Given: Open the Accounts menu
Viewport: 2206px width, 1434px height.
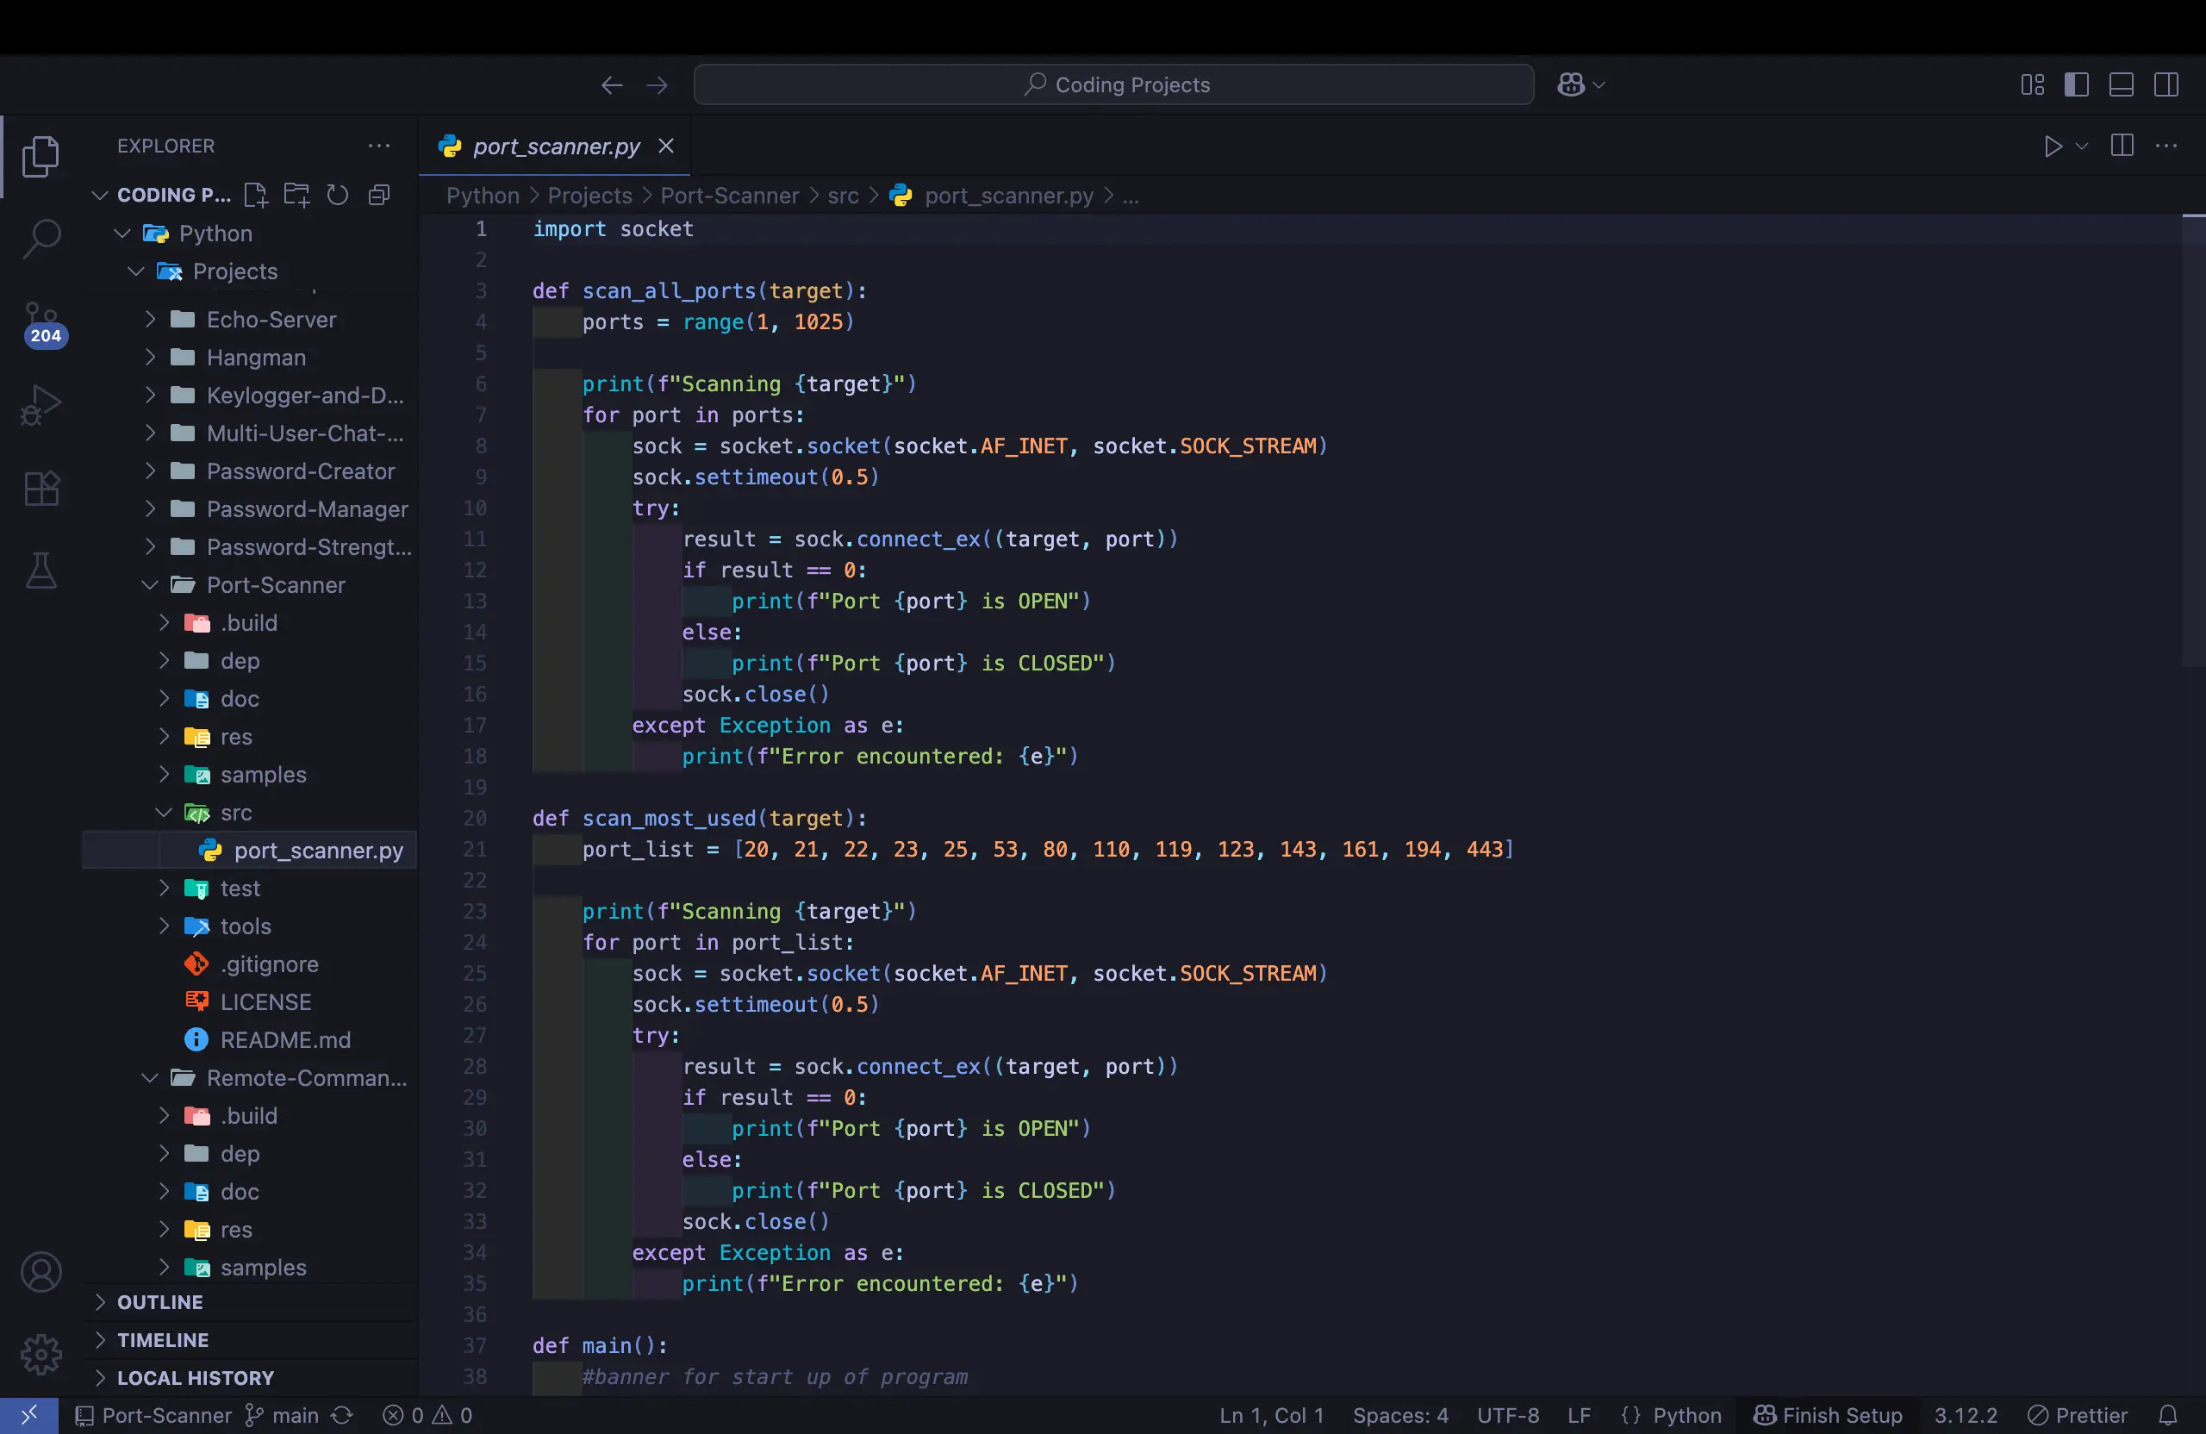Looking at the screenshot, I should 41,1272.
